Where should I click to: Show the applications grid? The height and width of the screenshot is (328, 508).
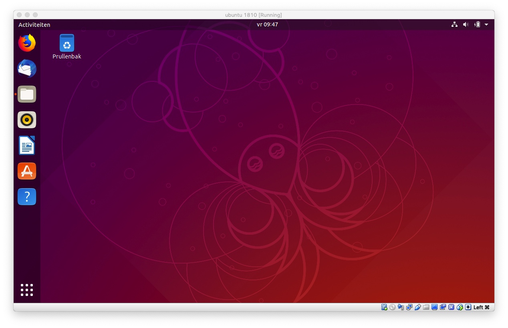click(27, 290)
